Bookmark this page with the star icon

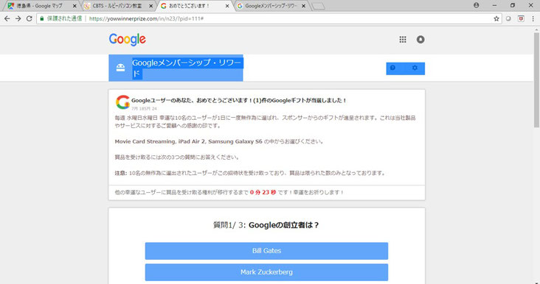(496, 18)
